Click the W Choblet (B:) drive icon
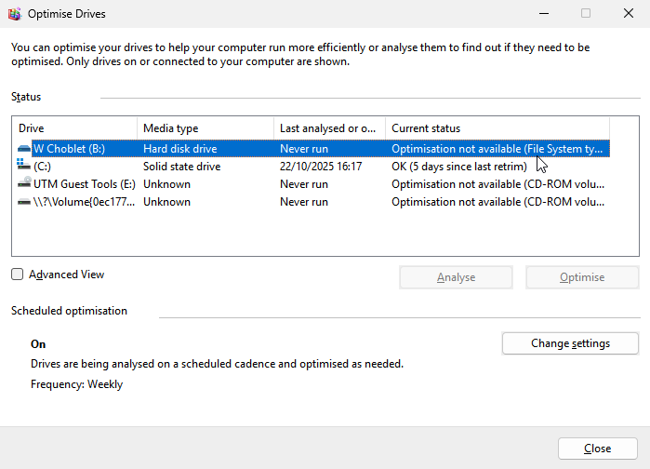This screenshot has width=650, height=469. click(24, 148)
